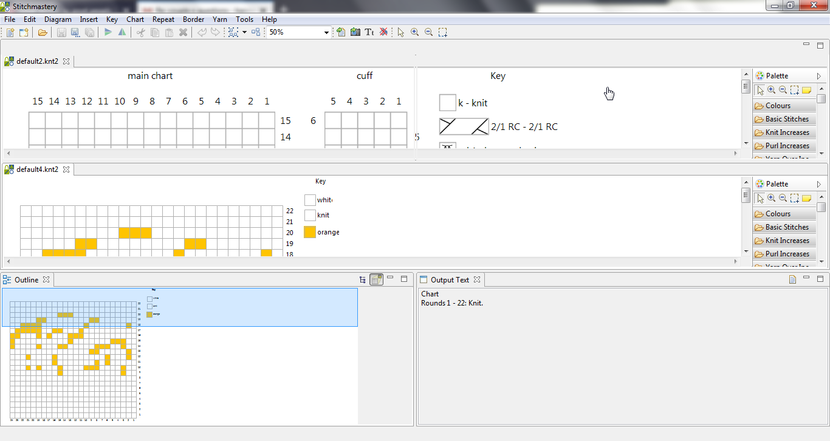
Task: Expand the Basic Stitches drawer in default2 palette
Action: coord(784,119)
